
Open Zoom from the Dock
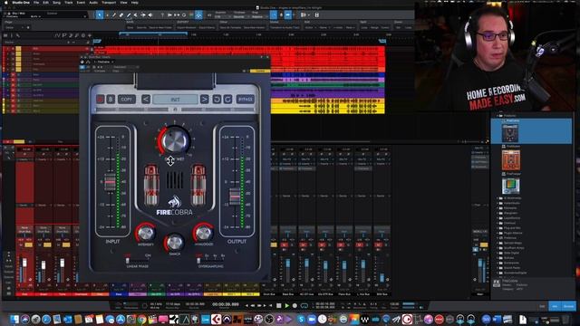click(x=312, y=319)
